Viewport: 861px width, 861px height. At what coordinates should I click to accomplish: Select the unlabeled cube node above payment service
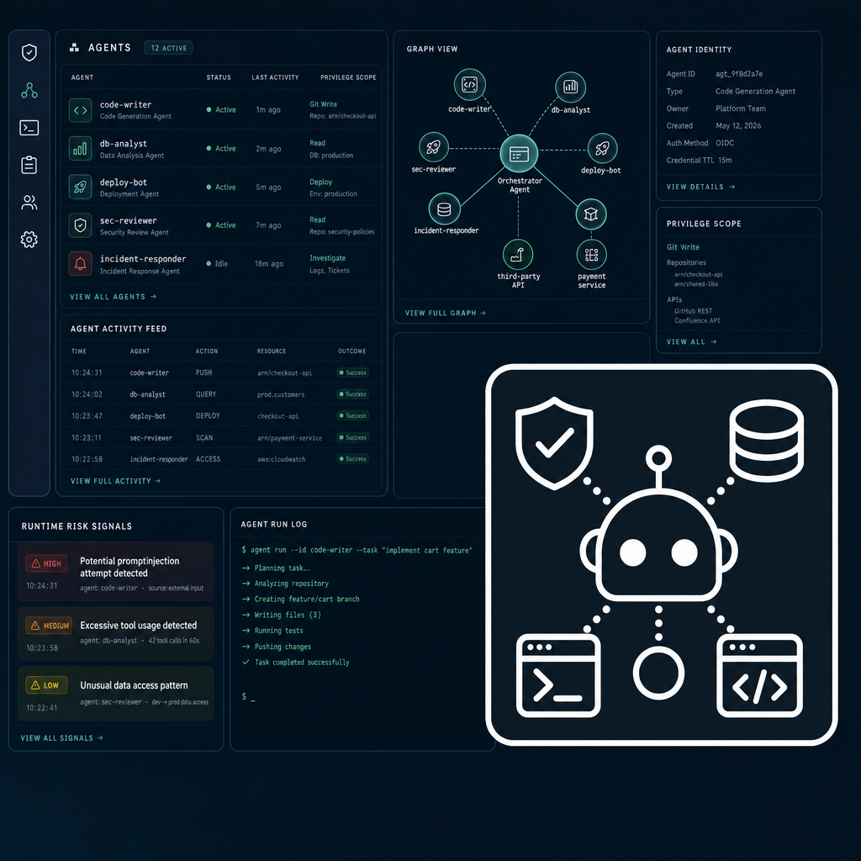[x=591, y=214]
